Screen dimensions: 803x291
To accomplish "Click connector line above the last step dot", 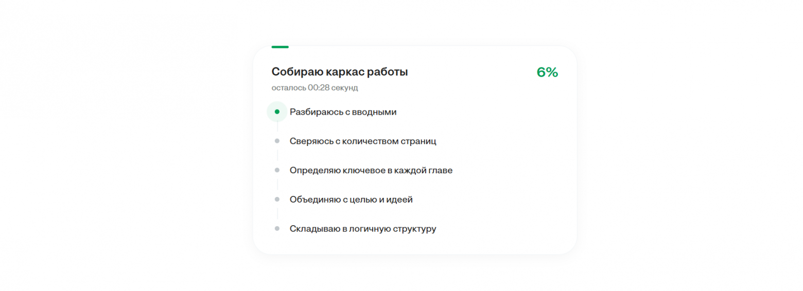I will (277, 214).
